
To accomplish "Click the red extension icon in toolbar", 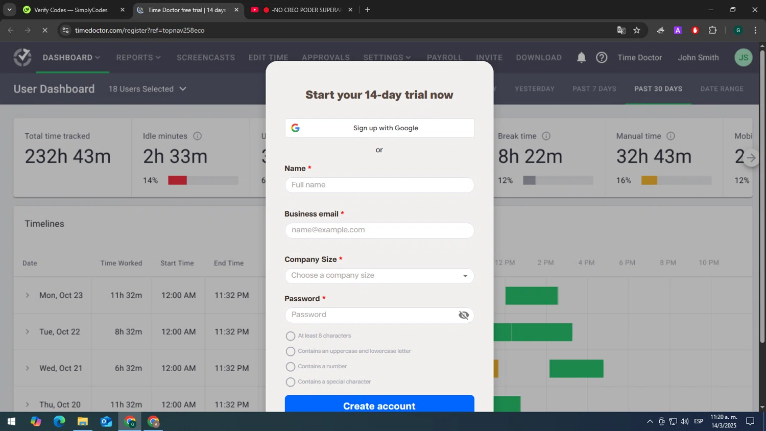I will click(695, 30).
